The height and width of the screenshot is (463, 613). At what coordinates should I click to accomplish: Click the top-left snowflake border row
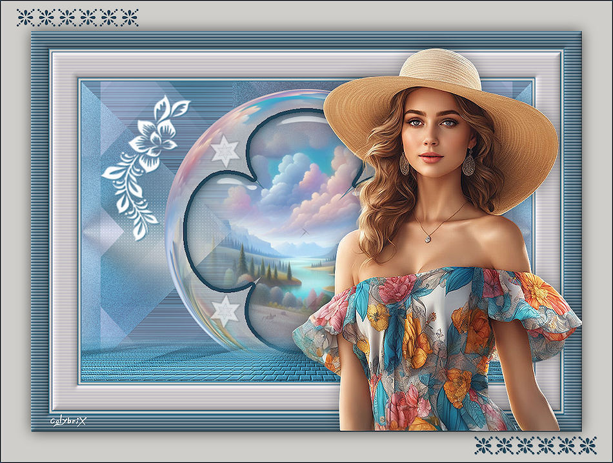click(78, 17)
